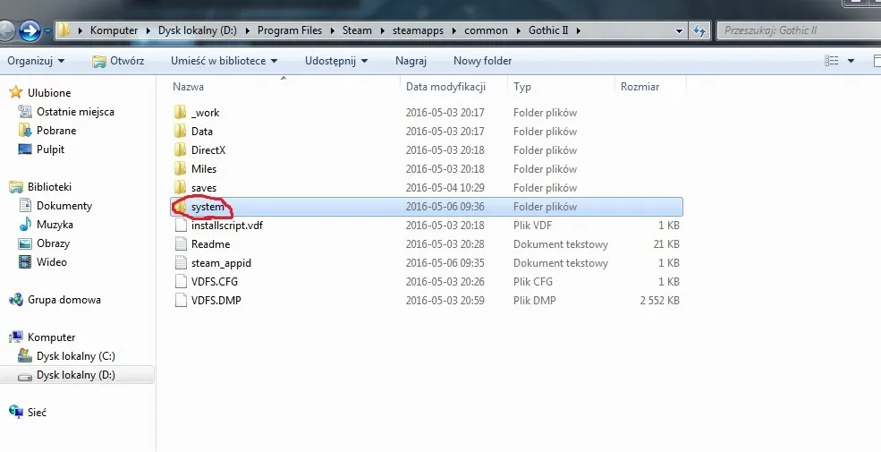Screen dimensions: 881x452
Task: Click Plik DMP type cell
Action: pos(534,300)
